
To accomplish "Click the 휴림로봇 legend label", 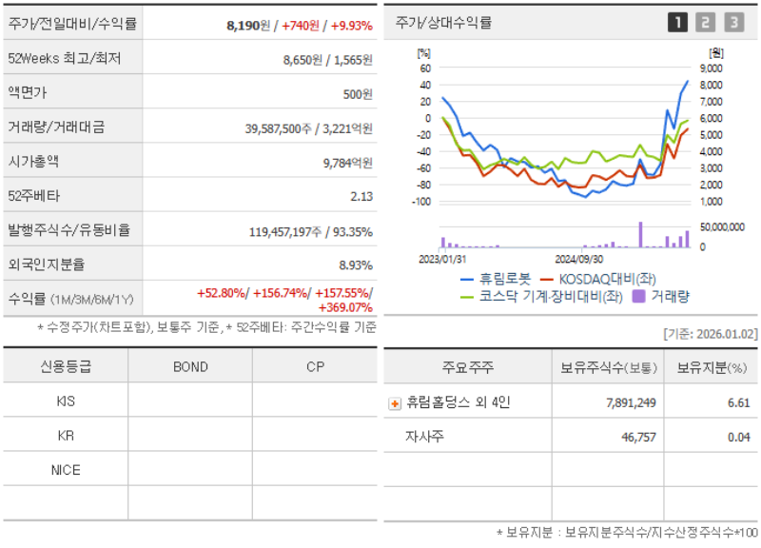I will pyautogui.click(x=505, y=279).
